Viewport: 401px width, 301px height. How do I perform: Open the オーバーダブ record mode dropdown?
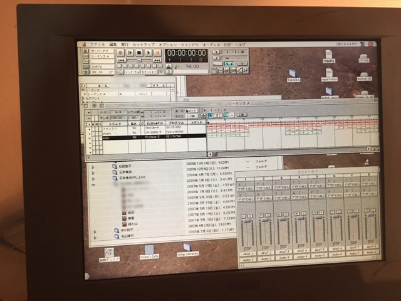102,51
